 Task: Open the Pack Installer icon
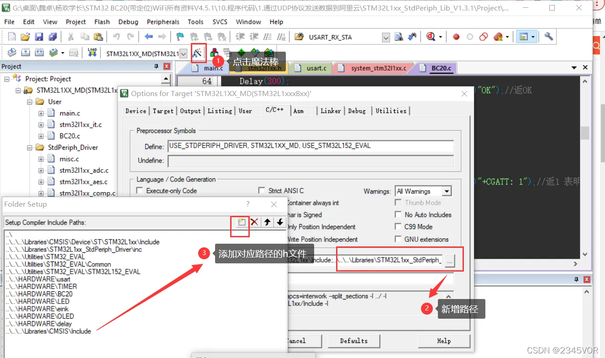pos(269,53)
